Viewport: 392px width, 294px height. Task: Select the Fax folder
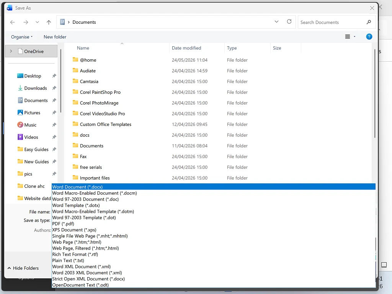coord(83,157)
